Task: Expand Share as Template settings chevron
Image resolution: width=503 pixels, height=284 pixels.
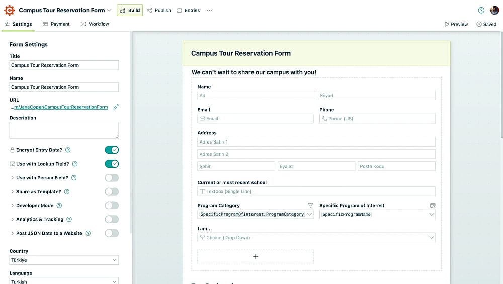Action: click(x=13, y=192)
